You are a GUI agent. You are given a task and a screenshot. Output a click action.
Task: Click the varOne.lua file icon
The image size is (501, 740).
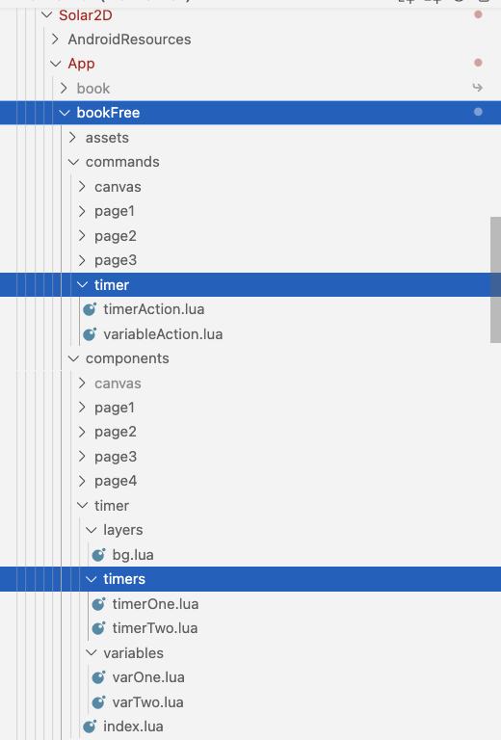coord(98,677)
